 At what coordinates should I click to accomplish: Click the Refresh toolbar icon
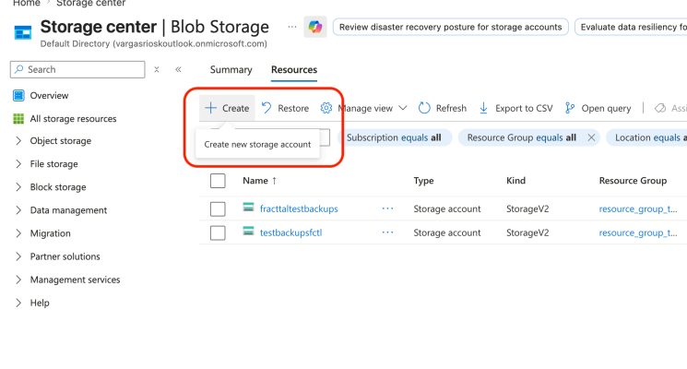(424, 108)
